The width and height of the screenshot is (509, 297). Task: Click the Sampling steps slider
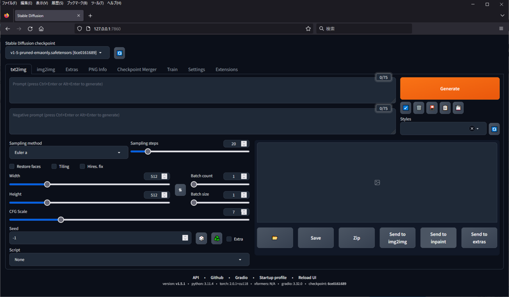click(x=190, y=151)
